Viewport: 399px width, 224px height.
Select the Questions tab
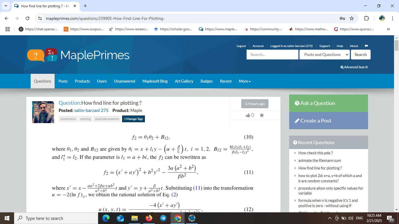click(43, 81)
